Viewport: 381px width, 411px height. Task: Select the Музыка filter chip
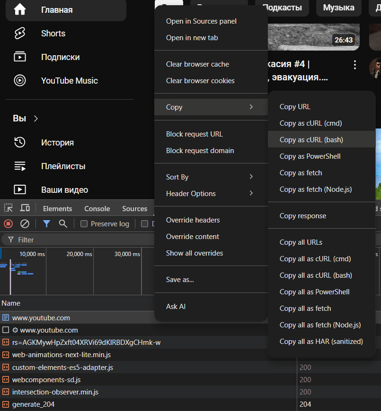[x=339, y=8]
